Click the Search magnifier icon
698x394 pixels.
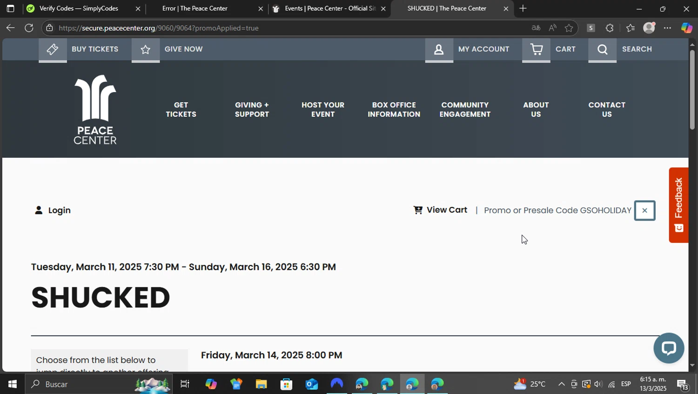pyautogui.click(x=602, y=49)
